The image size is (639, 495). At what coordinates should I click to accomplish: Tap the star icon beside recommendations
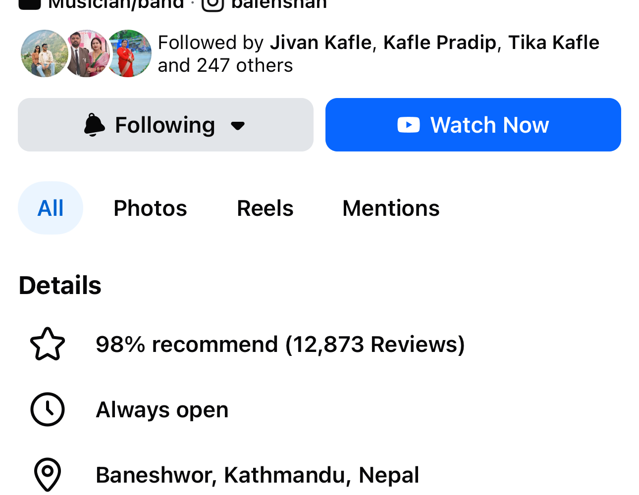click(48, 344)
